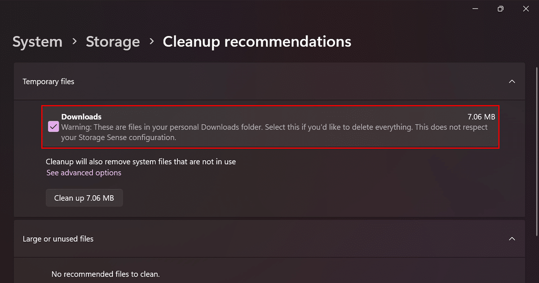539x283 pixels.
Task: Click the Downloads 7.06 MB size value
Action: pos(481,117)
